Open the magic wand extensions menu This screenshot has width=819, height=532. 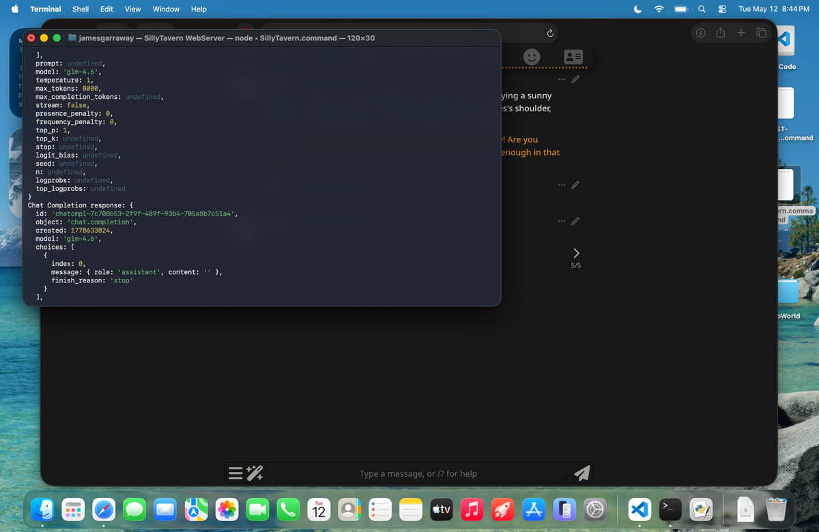(255, 473)
